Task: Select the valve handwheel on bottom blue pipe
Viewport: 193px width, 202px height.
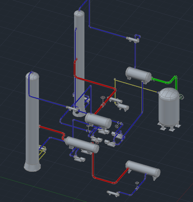Action: (137, 183)
